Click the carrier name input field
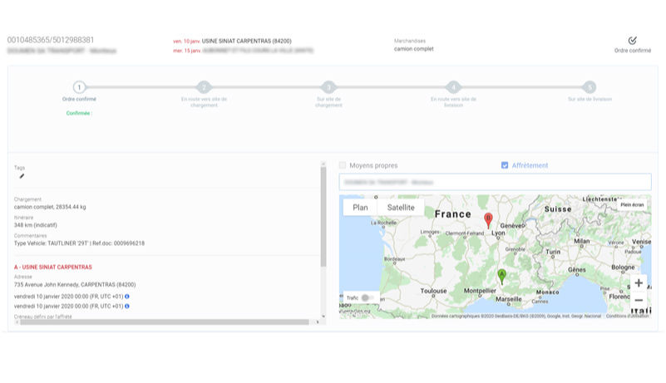Image resolution: width=666 pixels, height=383 pixels. (495, 181)
